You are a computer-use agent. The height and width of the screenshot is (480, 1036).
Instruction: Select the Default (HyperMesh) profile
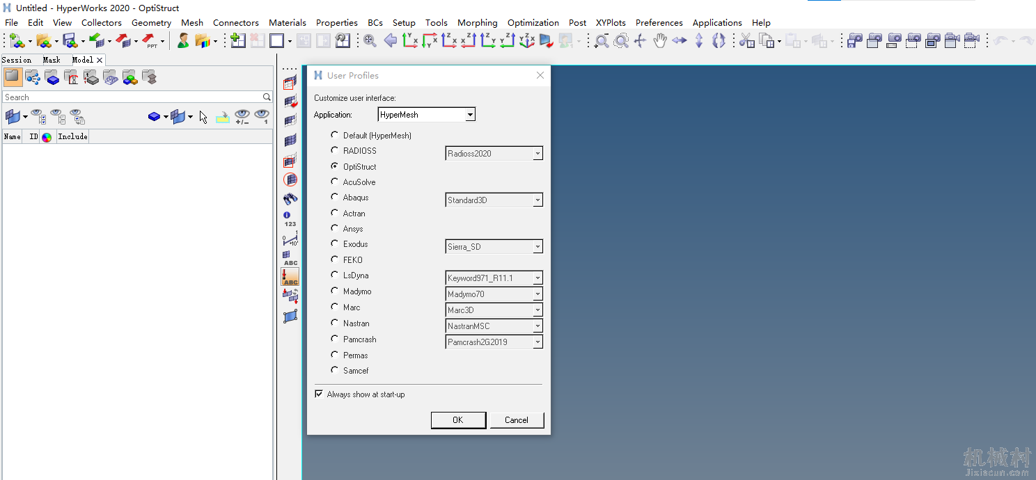[x=335, y=135]
